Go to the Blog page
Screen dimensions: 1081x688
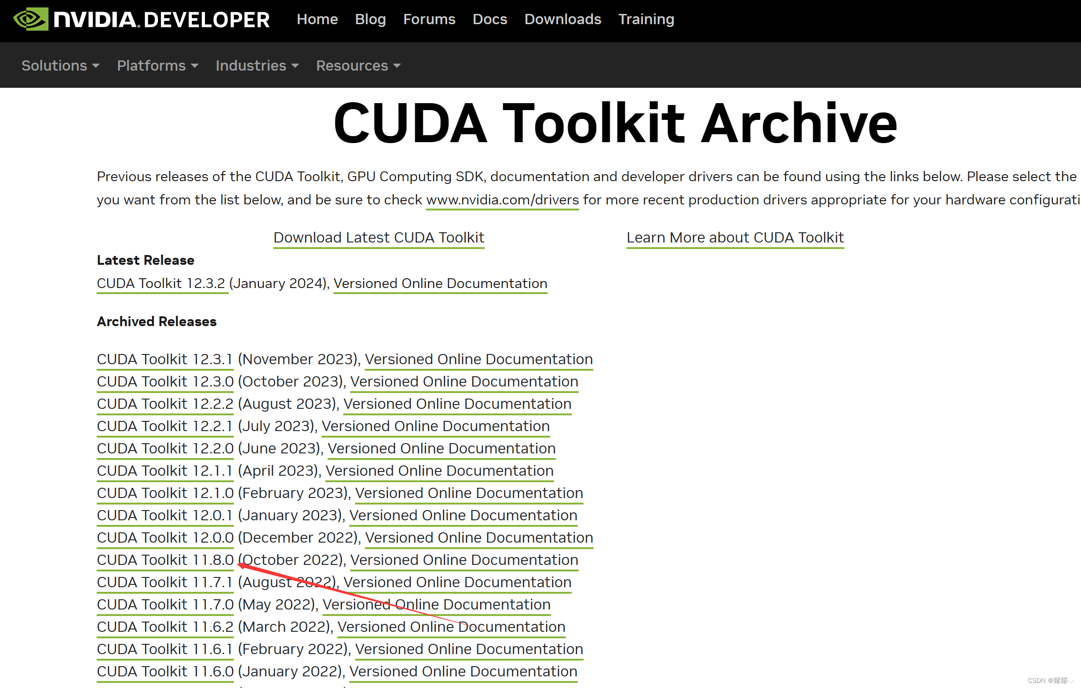[x=370, y=20]
